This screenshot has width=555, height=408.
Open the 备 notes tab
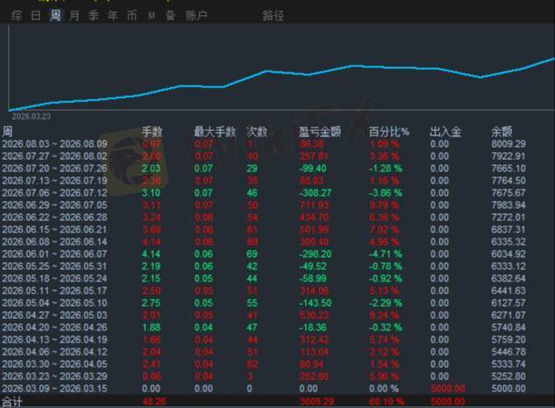[170, 16]
